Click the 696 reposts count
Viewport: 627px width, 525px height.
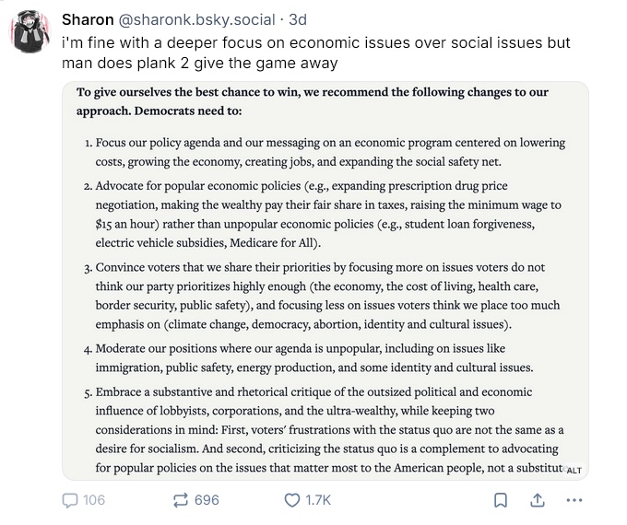click(207, 500)
